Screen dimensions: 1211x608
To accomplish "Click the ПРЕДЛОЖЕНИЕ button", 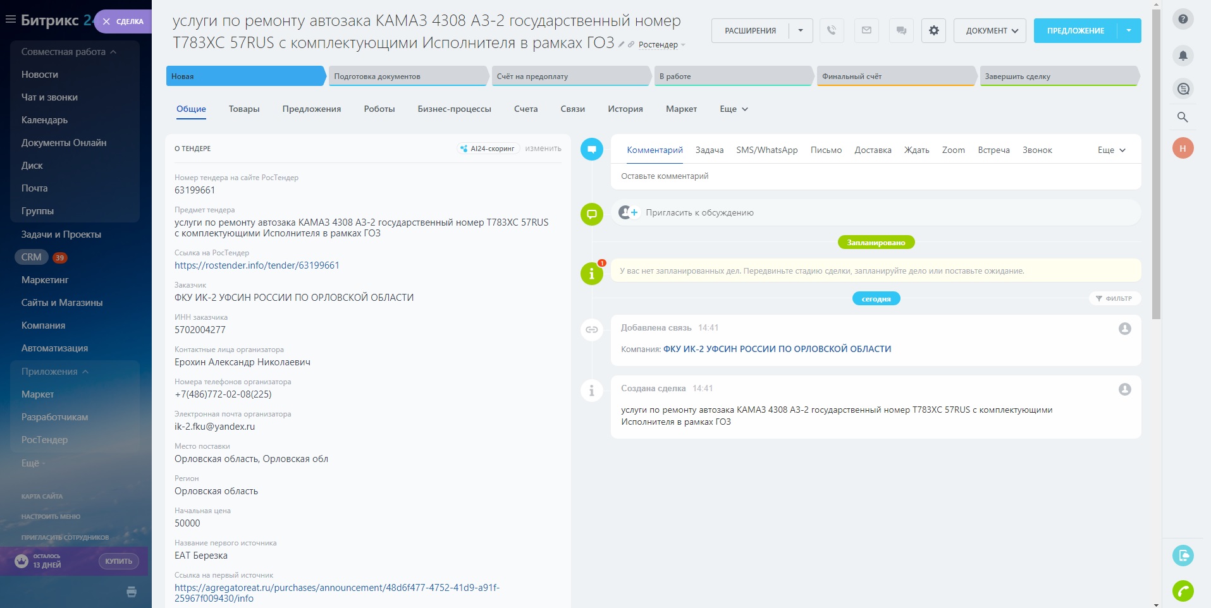I will click(1076, 30).
